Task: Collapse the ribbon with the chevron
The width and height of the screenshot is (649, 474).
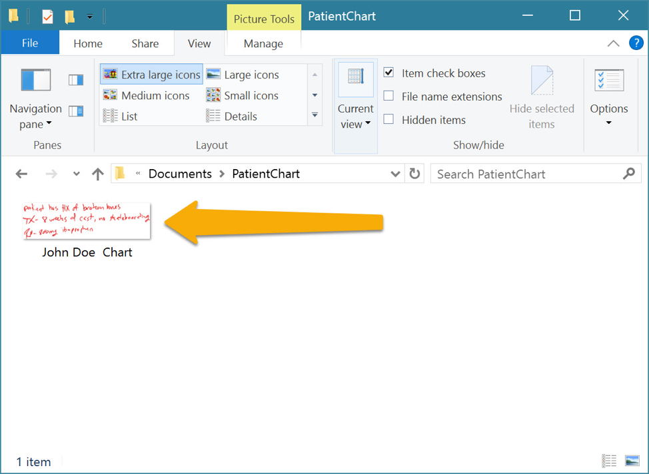Action: 613,43
